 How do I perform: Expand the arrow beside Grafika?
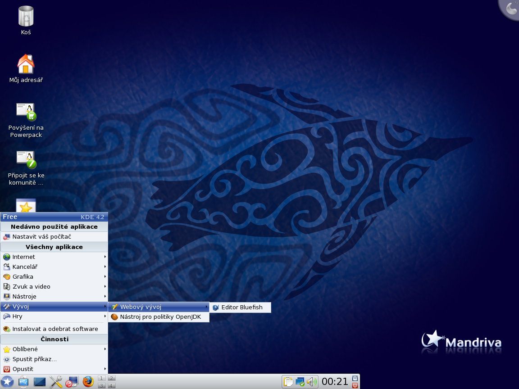tap(105, 276)
